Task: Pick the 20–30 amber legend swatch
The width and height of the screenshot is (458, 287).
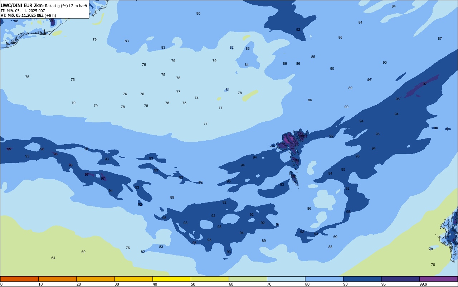Action: 96,279
